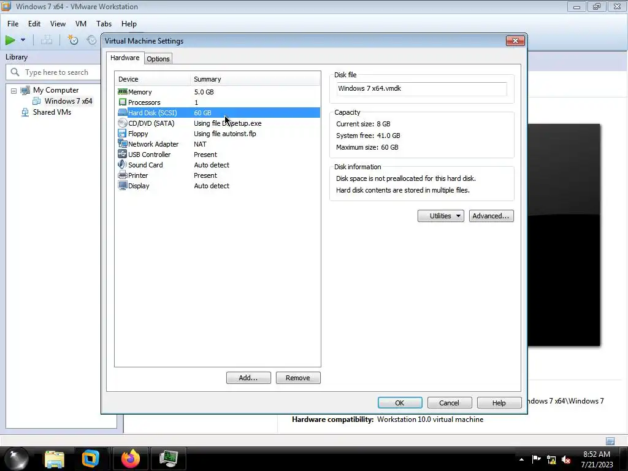Click the green Power On play icon
Viewport: 628px width, 471px height.
(x=10, y=40)
